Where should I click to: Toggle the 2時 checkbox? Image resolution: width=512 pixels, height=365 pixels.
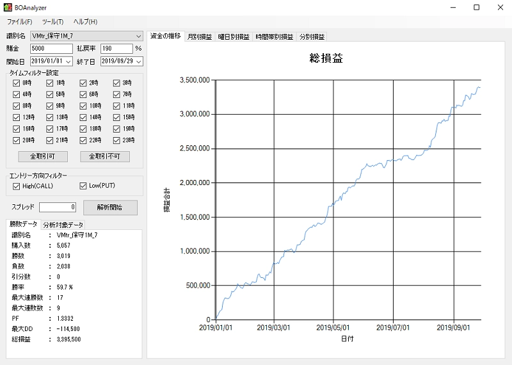pyautogui.click(x=83, y=83)
